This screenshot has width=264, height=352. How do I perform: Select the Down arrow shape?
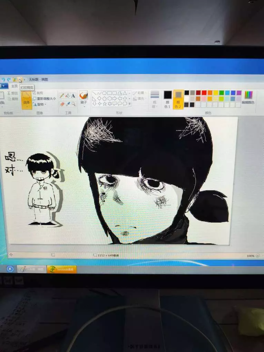click(95, 104)
